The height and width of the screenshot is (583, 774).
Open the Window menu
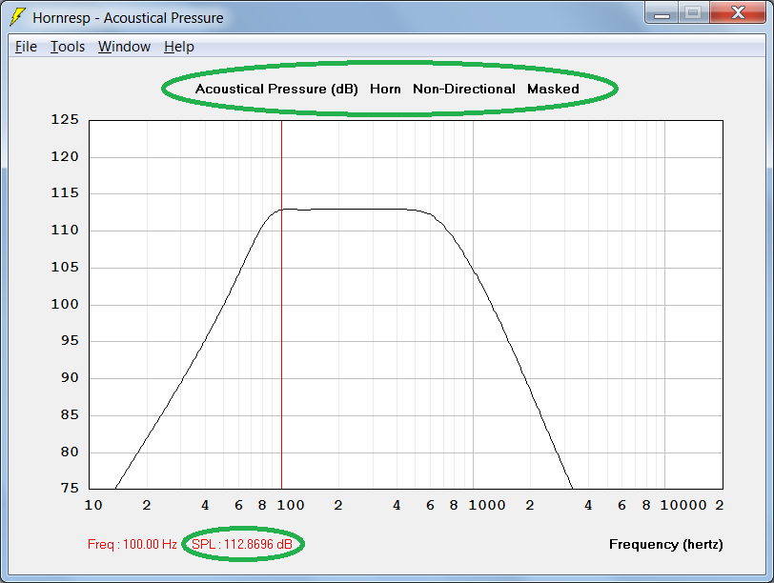click(124, 47)
